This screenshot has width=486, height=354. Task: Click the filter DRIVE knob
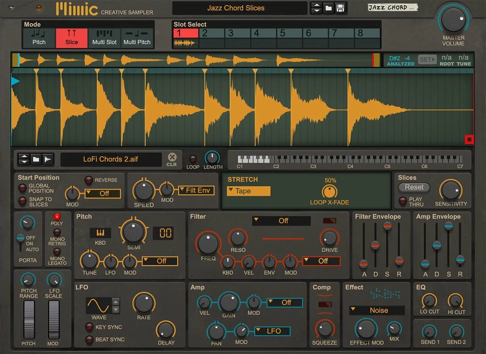pos(330,238)
